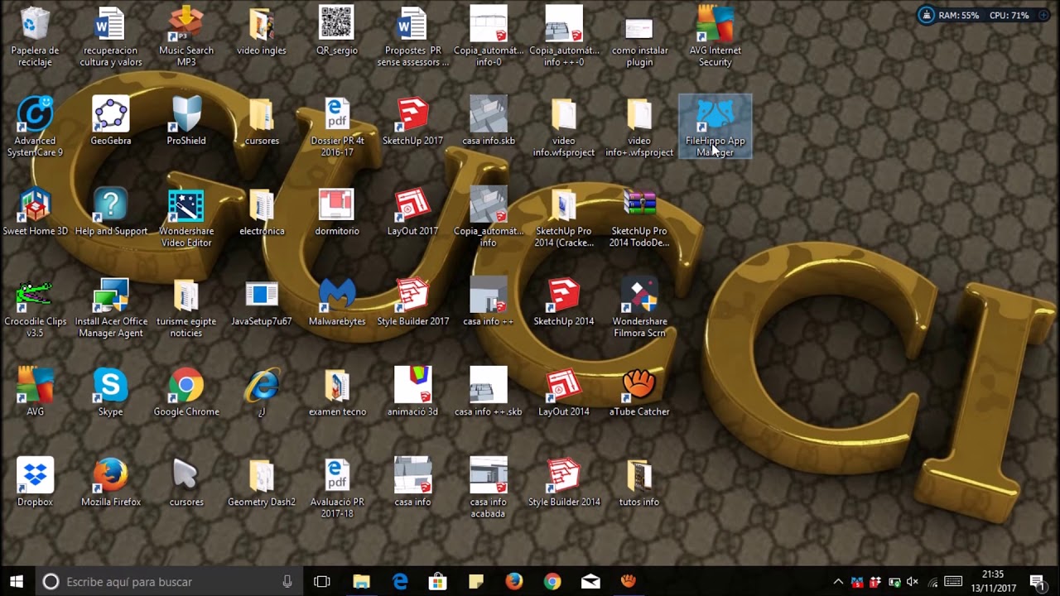Open LayOut 2017 shortcut

(412, 211)
